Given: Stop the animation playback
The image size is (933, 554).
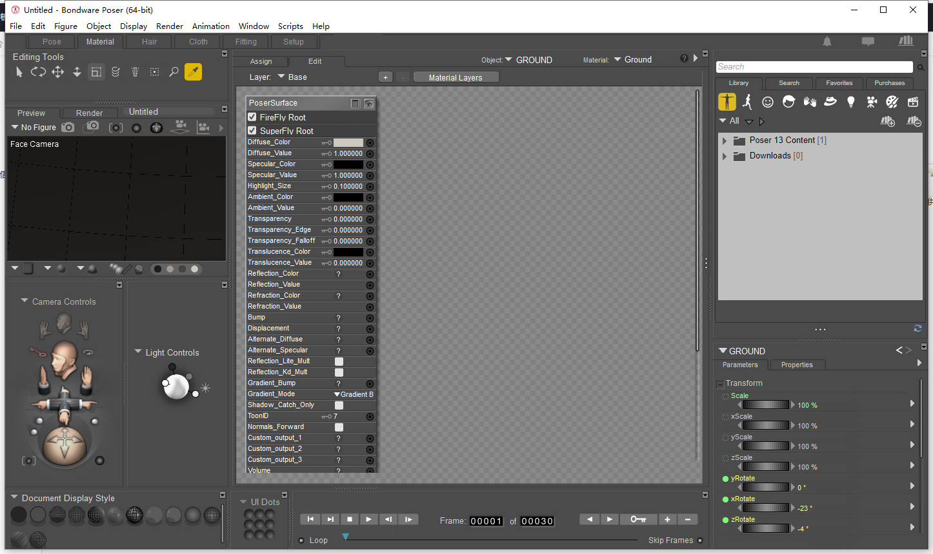Looking at the screenshot, I should point(350,519).
